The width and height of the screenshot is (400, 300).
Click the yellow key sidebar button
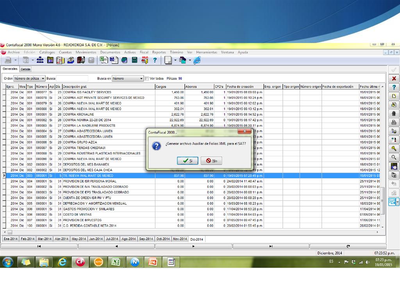394,149
